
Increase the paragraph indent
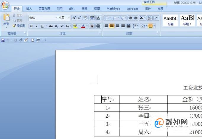(x=136, y=18)
